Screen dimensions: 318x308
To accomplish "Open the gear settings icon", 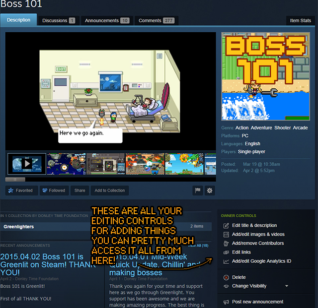I will 210,190.
